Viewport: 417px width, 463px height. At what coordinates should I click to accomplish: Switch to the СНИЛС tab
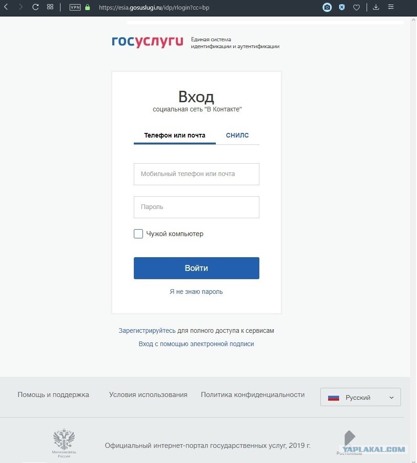237,136
